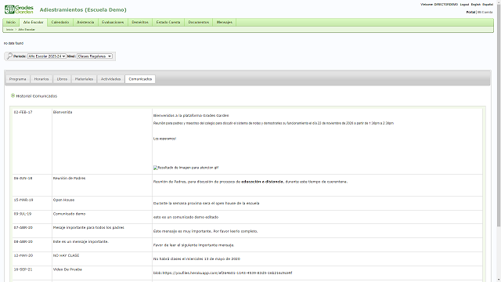The image size is (501, 282).
Task: Click the Bienvenidos a la plataforma message line
Action: click(x=191, y=115)
